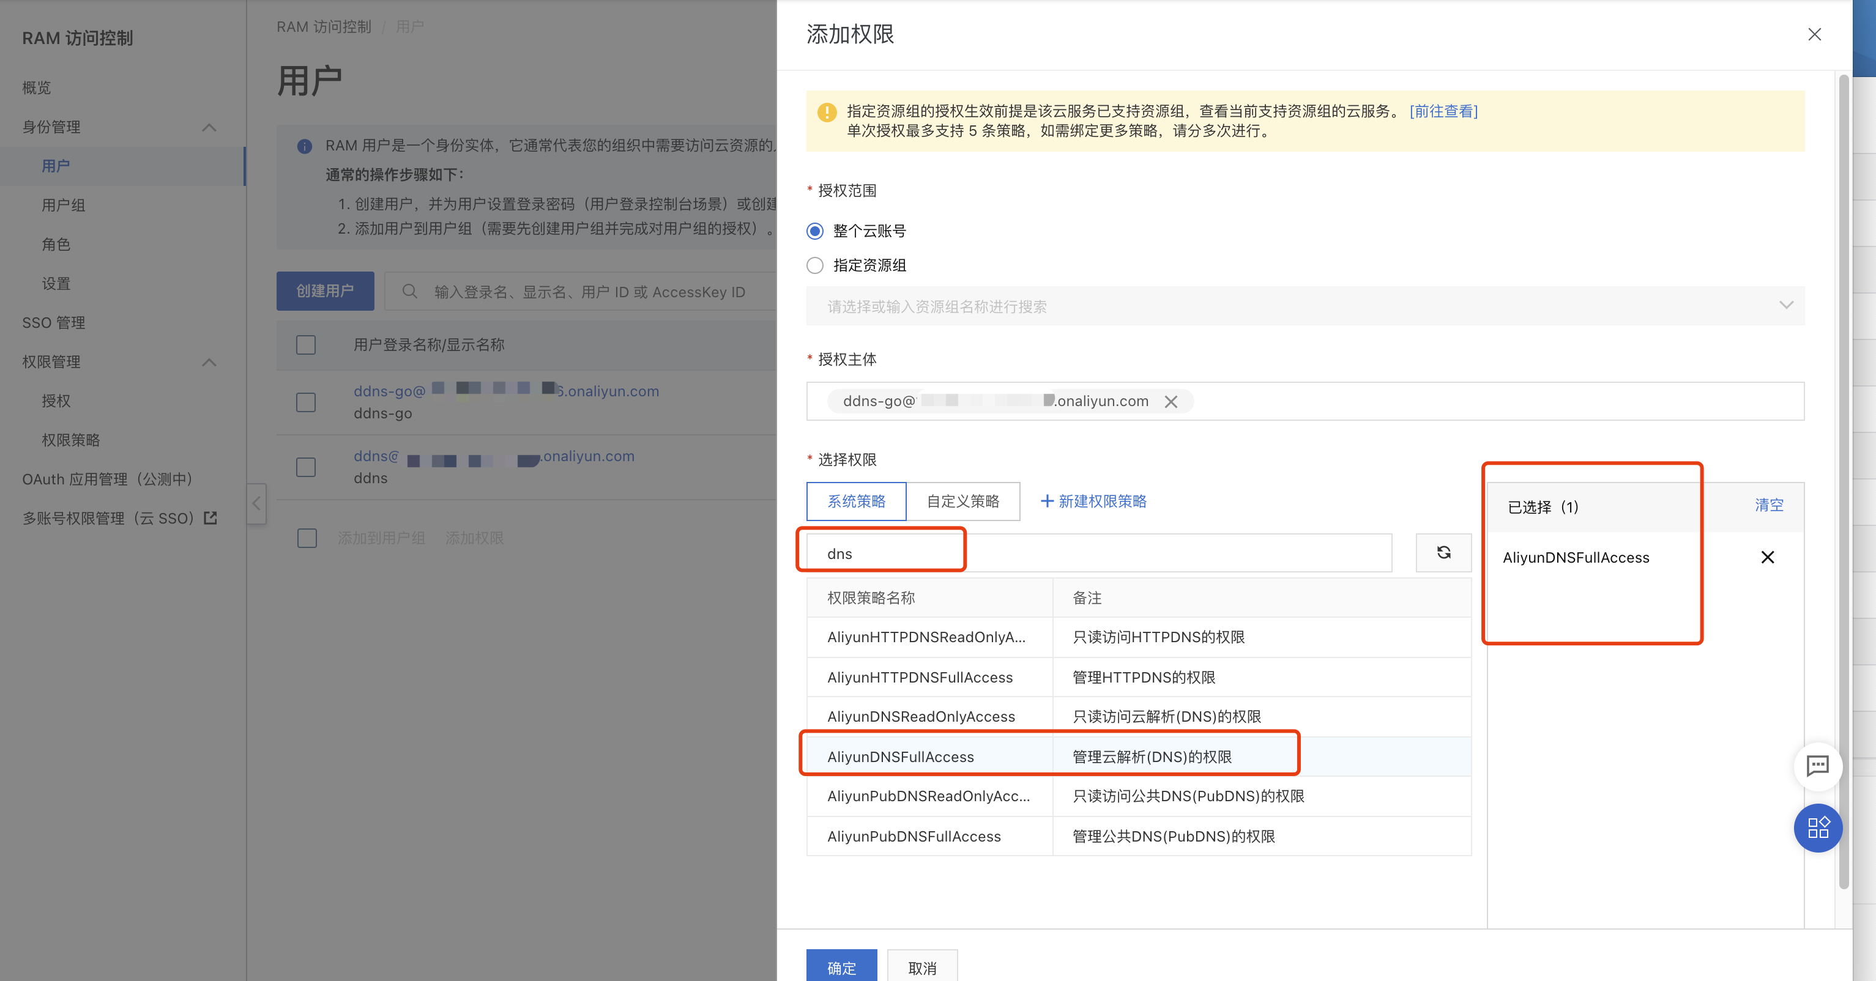This screenshot has width=1876, height=981.
Task: Open OAuth 应用管理 in the sidebar
Action: [107, 479]
